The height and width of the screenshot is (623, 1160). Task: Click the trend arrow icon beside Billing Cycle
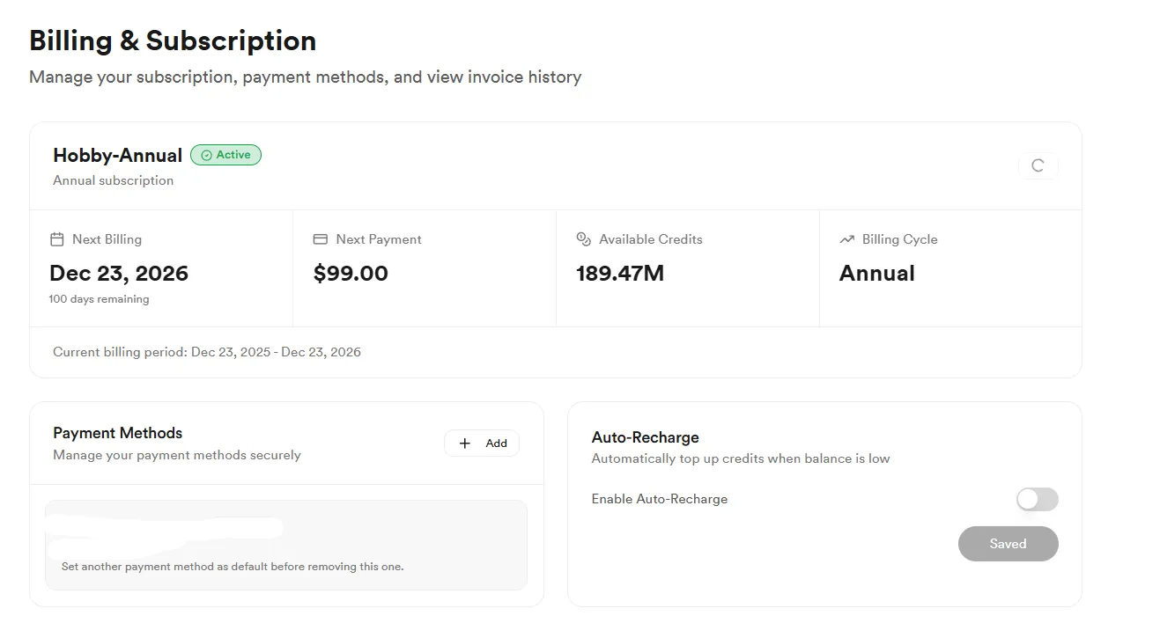[846, 239]
